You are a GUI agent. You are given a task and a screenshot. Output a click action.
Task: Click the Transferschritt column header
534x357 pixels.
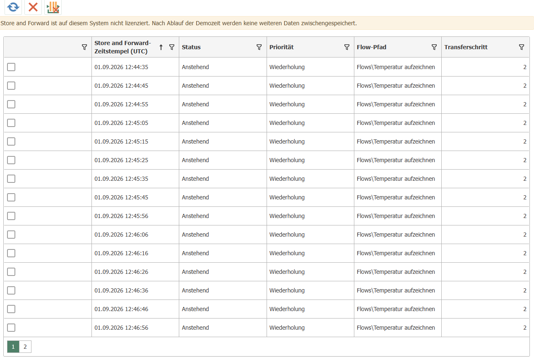click(x=466, y=47)
